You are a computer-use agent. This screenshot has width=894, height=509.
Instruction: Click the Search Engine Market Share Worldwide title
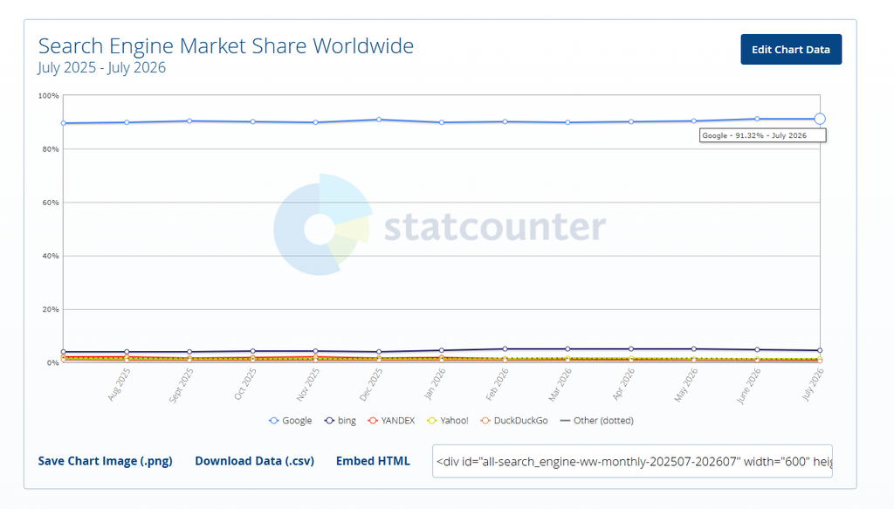point(226,45)
